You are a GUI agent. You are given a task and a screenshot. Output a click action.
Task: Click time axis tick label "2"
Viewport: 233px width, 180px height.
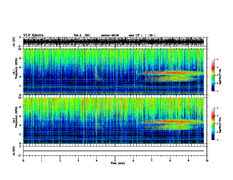(x=60, y=161)
